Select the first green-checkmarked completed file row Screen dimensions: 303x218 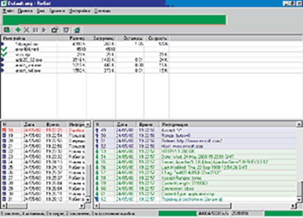pyautogui.click(x=29, y=49)
